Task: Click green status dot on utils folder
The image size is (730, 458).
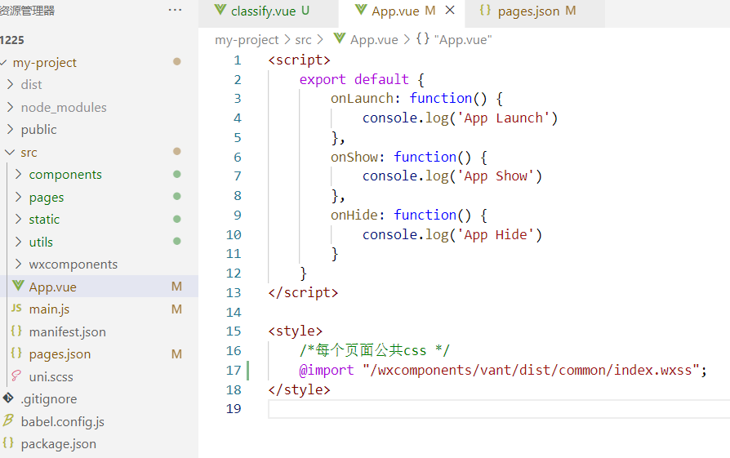Action: [177, 241]
